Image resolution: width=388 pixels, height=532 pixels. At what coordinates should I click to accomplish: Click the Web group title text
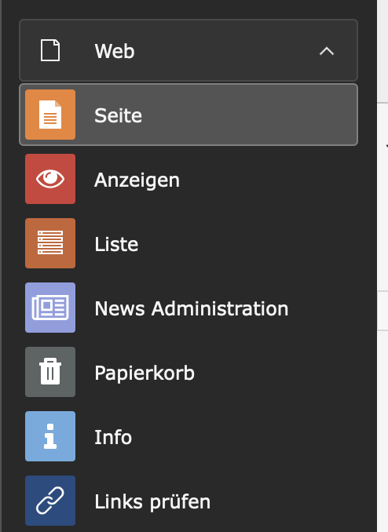pyautogui.click(x=115, y=51)
